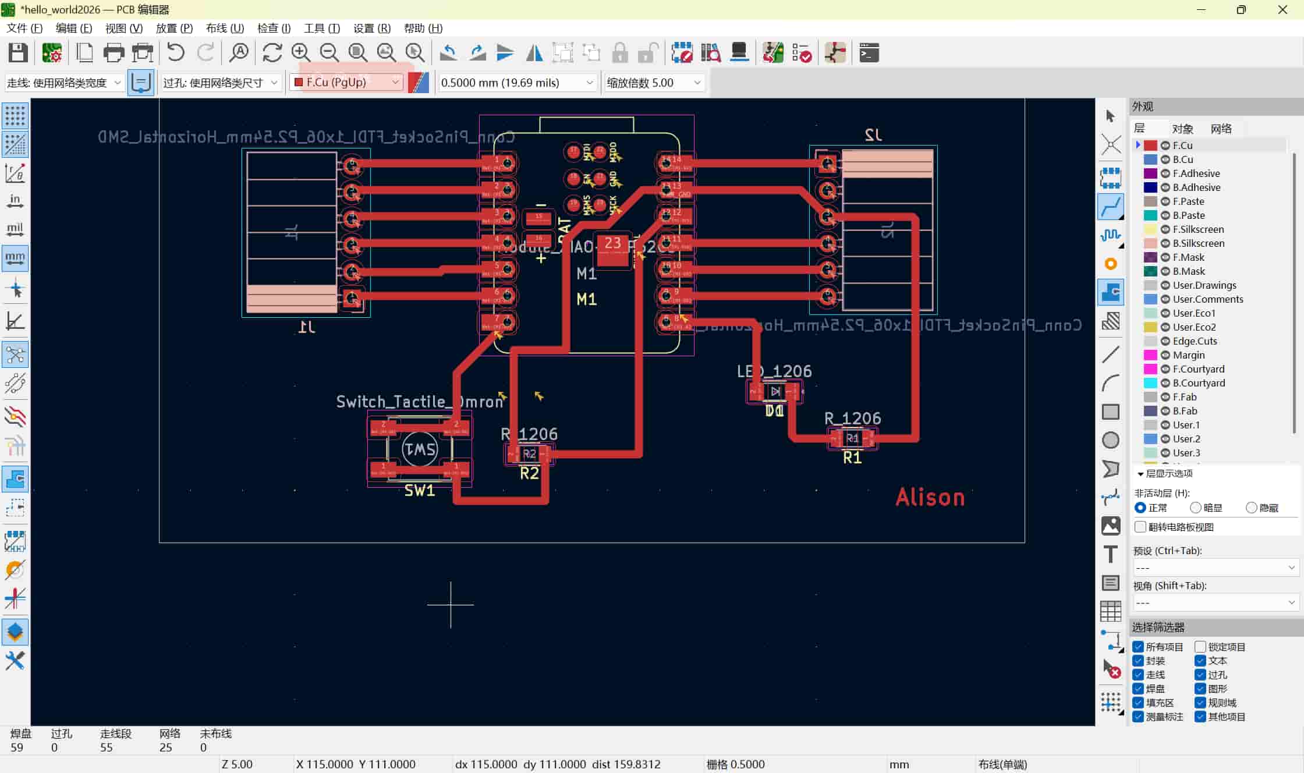Switch display units to millimeters

[15, 258]
